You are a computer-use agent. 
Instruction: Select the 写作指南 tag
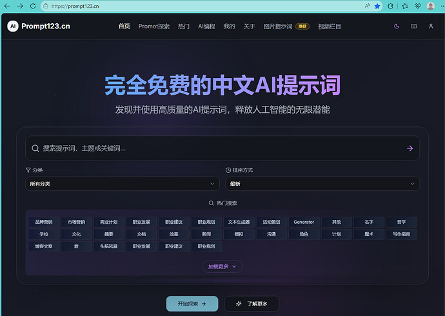click(401, 234)
